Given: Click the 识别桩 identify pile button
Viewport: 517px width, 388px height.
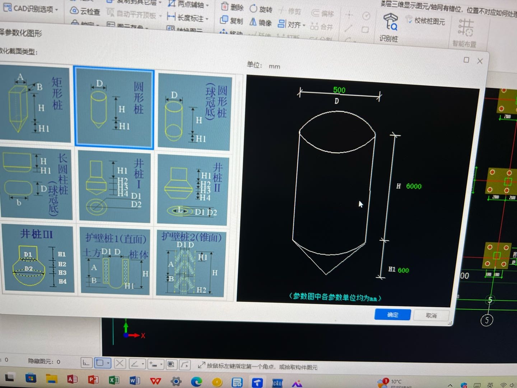Looking at the screenshot, I should click(389, 28).
